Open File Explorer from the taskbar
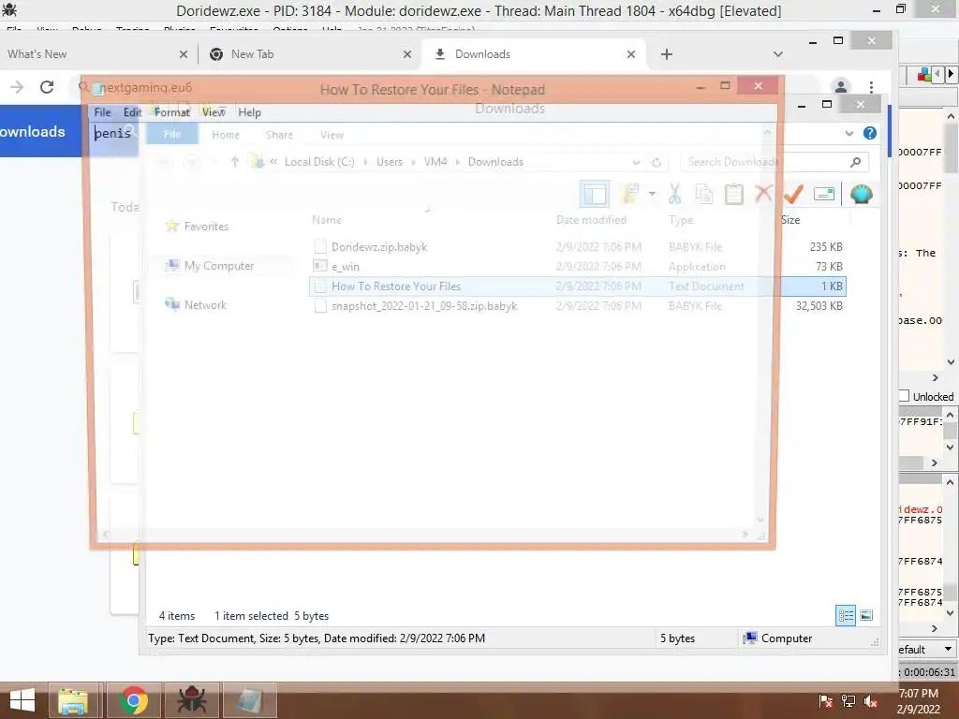 point(73,700)
